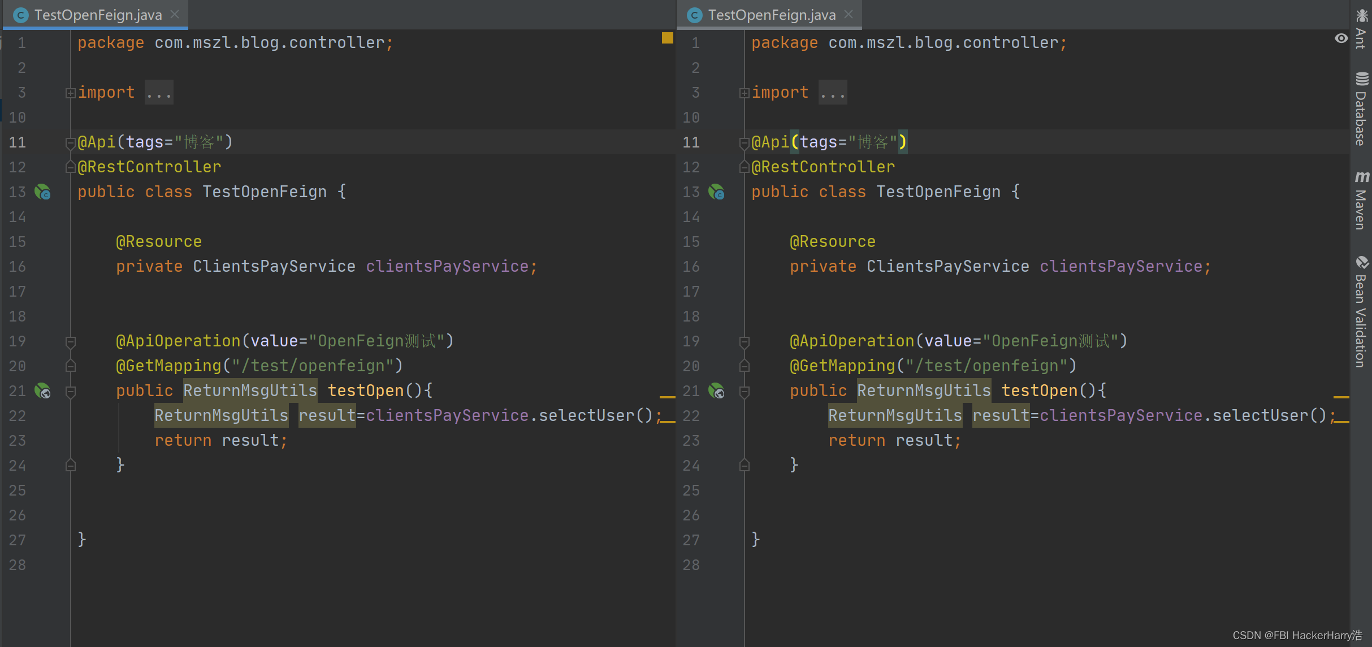Click @RestController annotation in left editor
The image size is (1372, 647).
(149, 167)
